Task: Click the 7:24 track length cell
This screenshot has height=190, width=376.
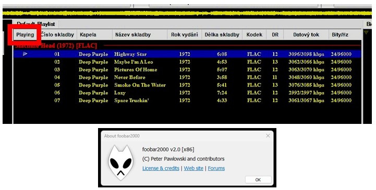Action: pos(222,93)
